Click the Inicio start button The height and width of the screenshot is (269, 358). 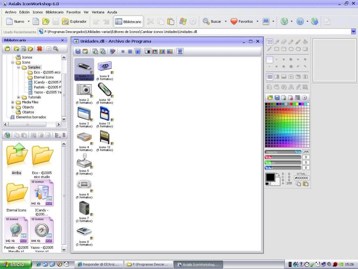(15, 264)
